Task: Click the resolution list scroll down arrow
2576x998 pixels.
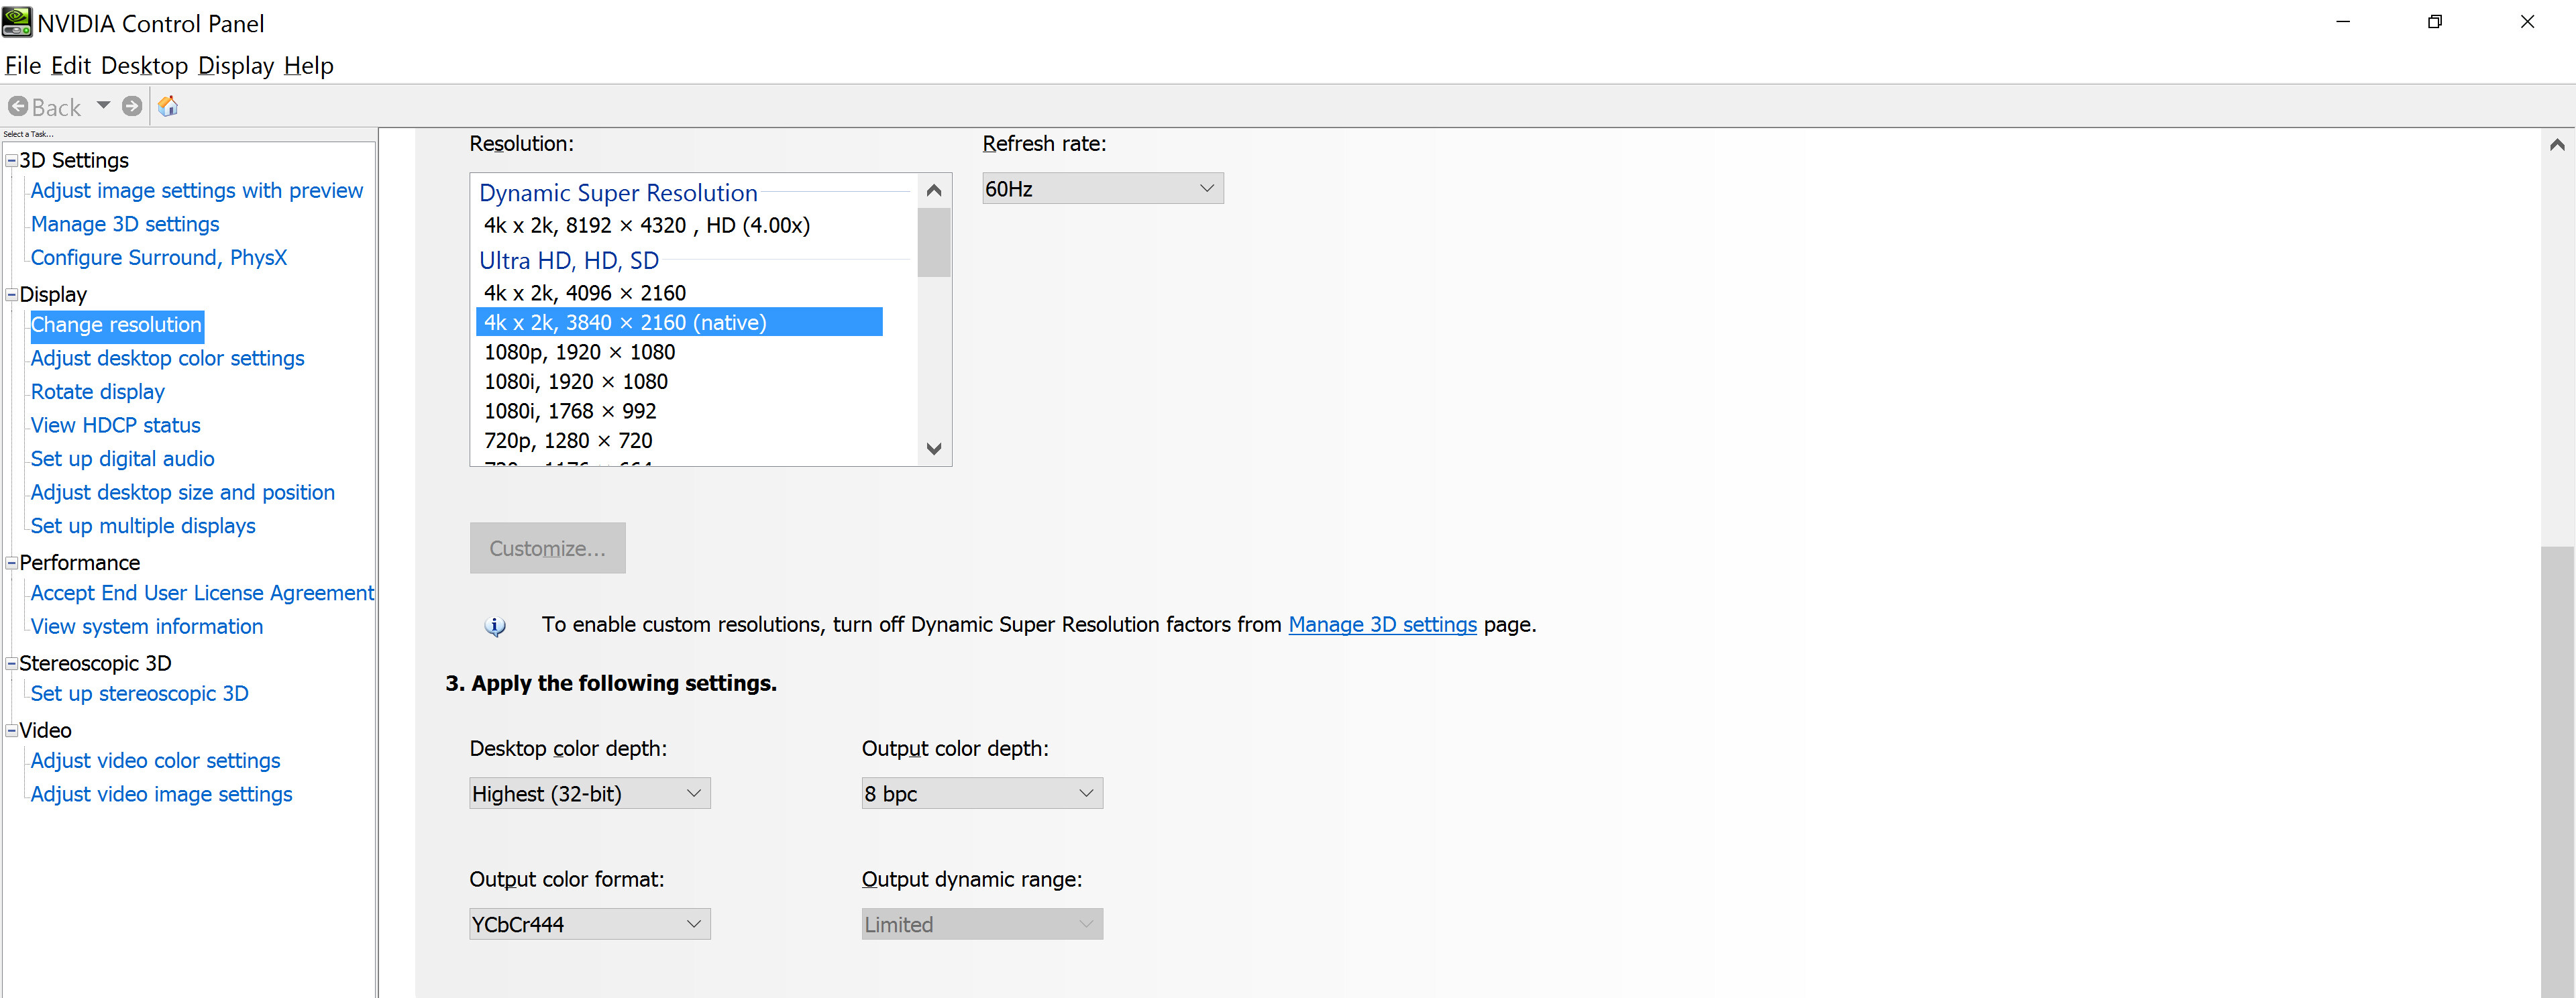Action: pyautogui.click(x=934, y=449)
